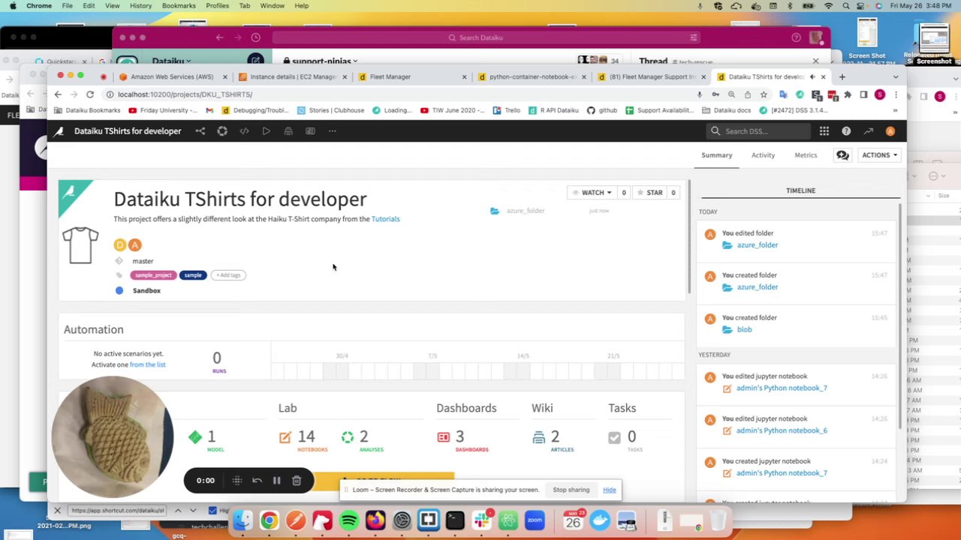Screen dimensions: 961x540
Task: Select the Summary tab
Action: (x=716, y=155)
